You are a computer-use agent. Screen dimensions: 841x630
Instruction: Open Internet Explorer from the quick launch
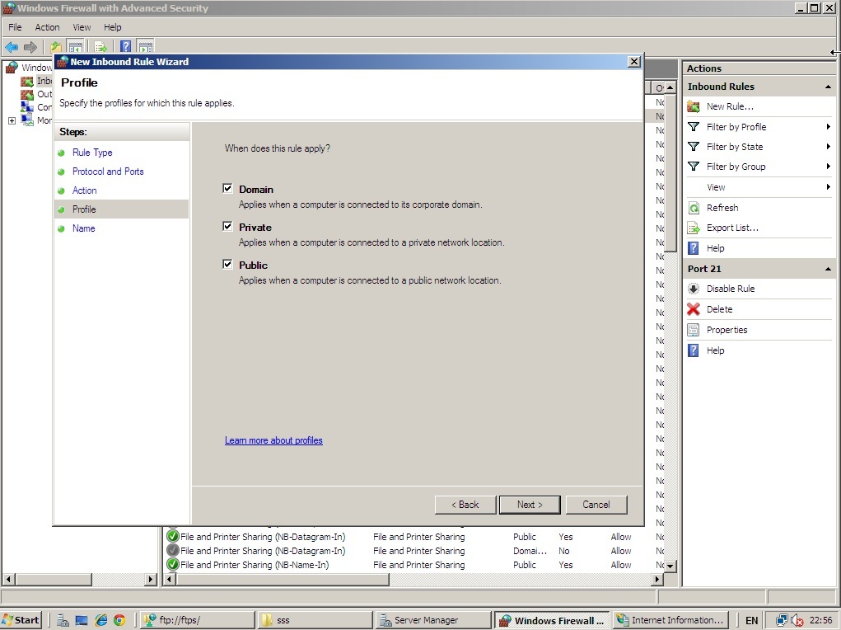100,620
